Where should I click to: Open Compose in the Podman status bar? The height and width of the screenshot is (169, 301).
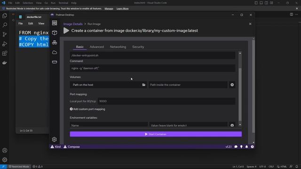[71, 147]
